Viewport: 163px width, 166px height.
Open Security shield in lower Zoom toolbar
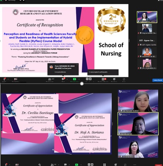(x=40, y=164)
